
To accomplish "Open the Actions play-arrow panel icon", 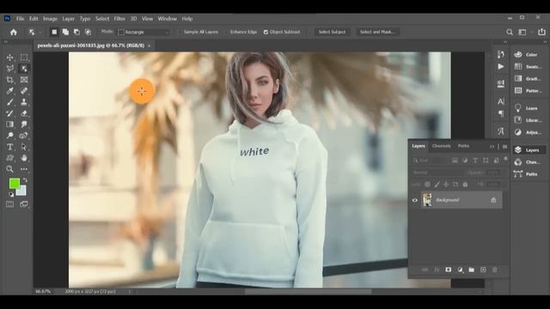I will 500,67.
